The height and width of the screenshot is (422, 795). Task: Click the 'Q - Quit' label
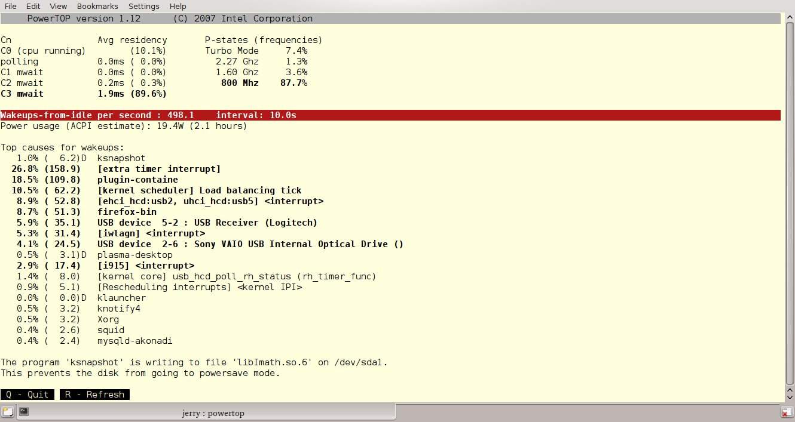(27, 395)
